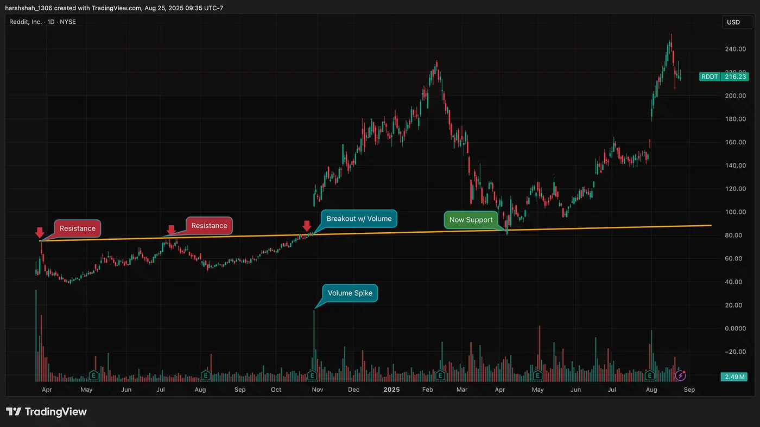Click the 216.23 last price label
Image resolution: width=760 pixels, height=427 pixels.
point(735,77)
